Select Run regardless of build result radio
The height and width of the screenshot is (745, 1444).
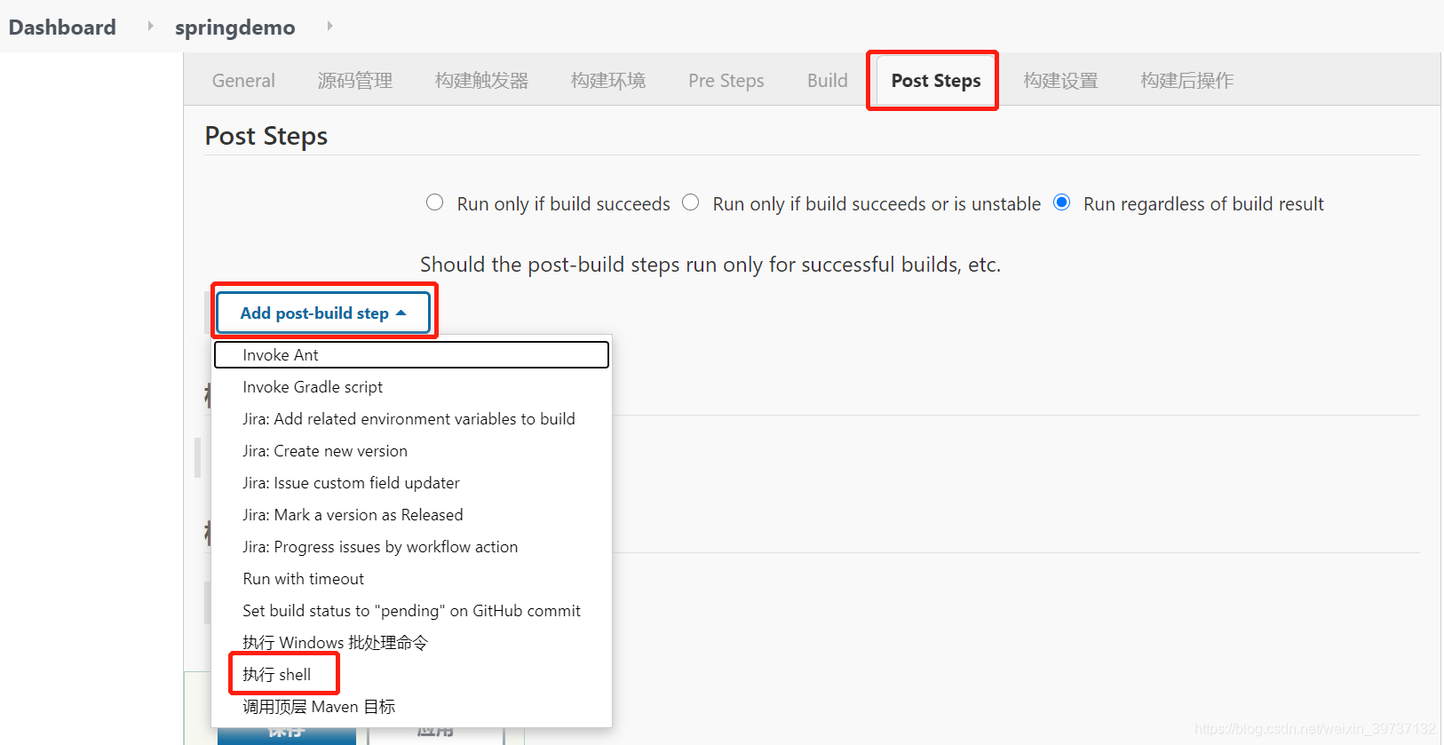pyautogui.click(x=1061, y=202)
